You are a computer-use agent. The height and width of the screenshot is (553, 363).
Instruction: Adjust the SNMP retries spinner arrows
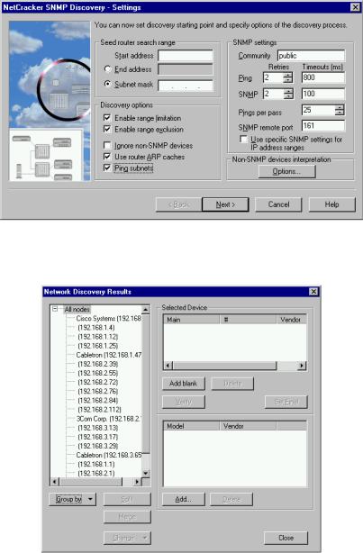click(288, 94)
